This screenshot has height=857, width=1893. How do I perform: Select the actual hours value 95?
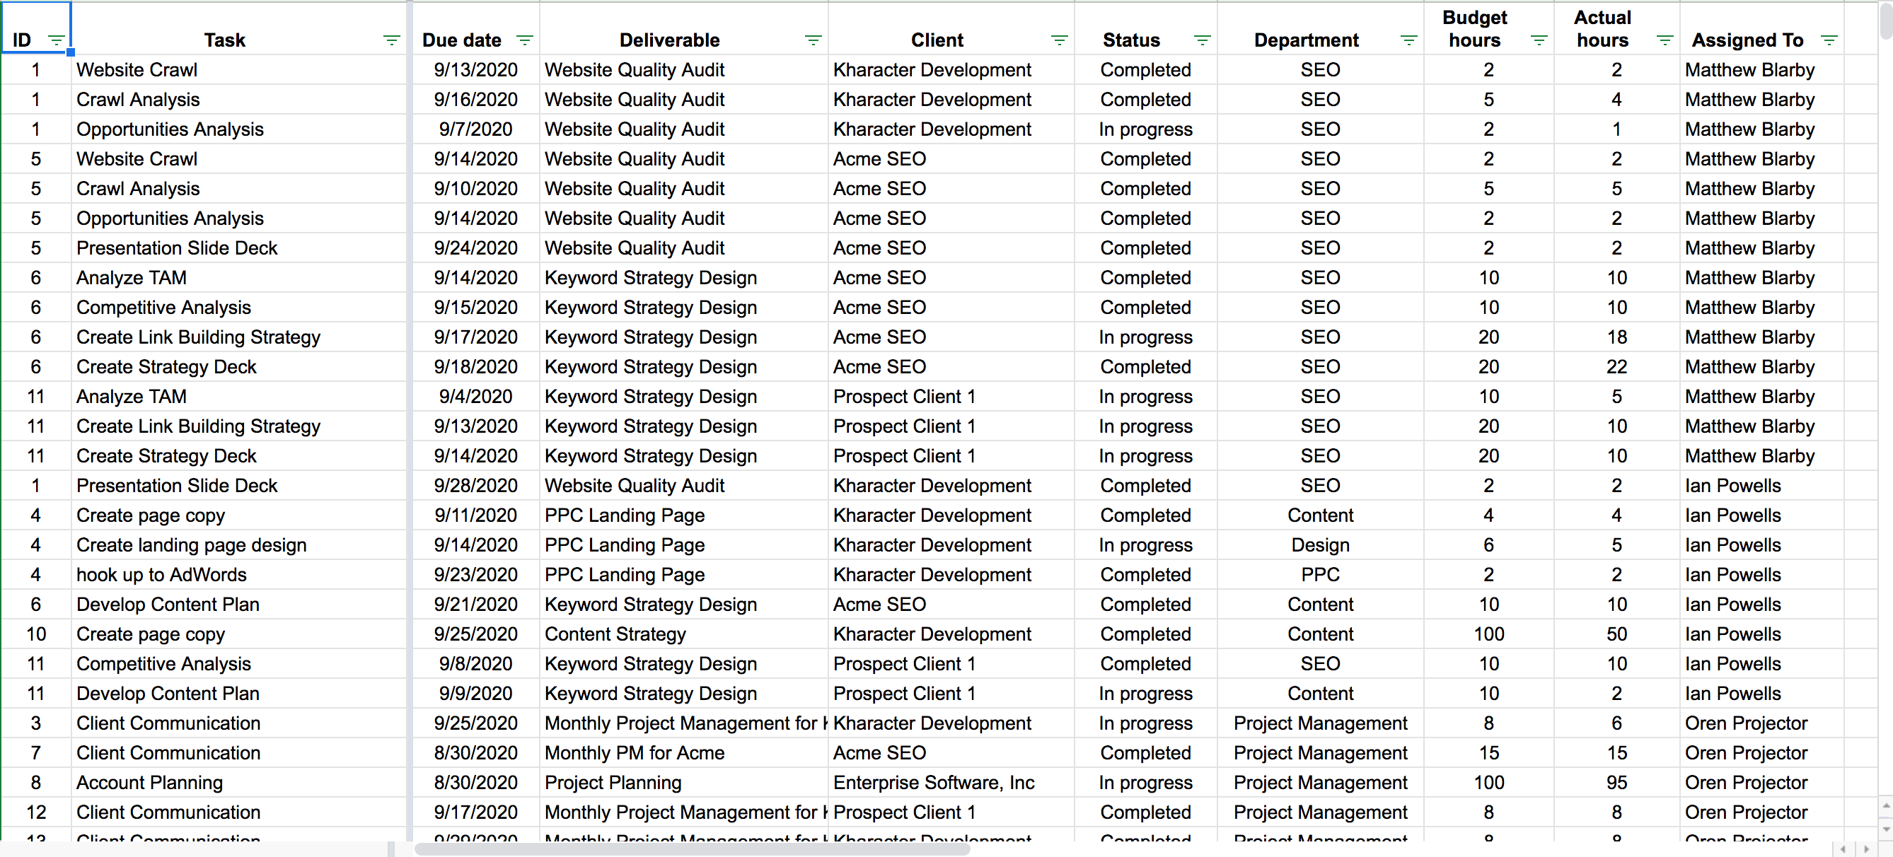pyautogui.click(x=1616, y=783)
